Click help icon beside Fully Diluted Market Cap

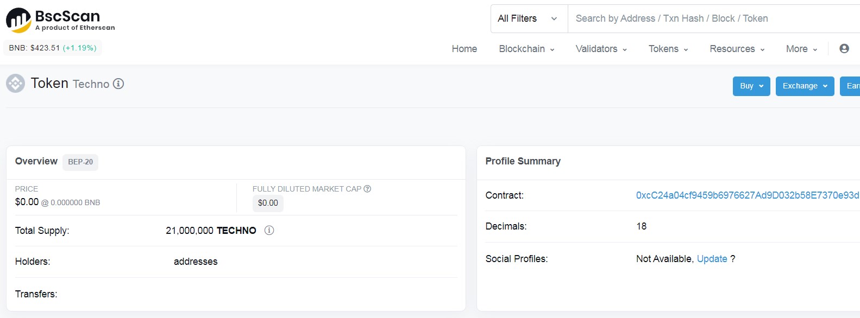367,189
